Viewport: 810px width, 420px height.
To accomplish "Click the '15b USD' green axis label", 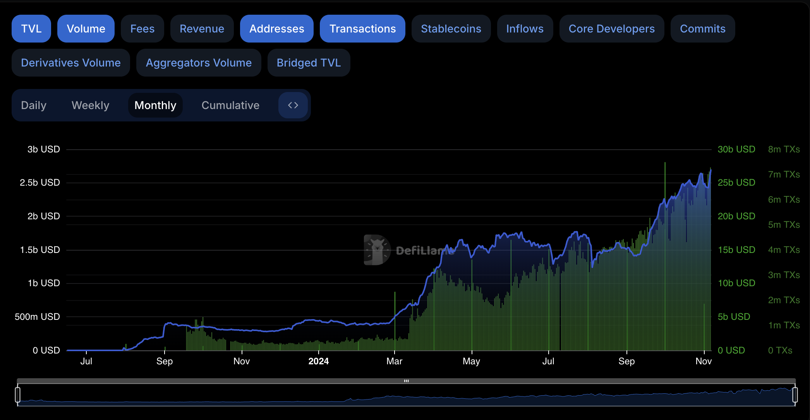I will pos(736,250).
